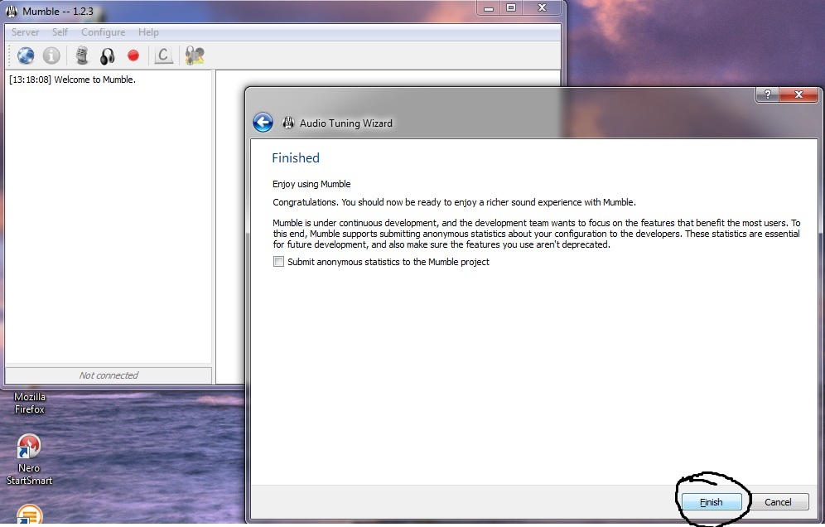Start recording with the red record icon

(x=133, y=56)
